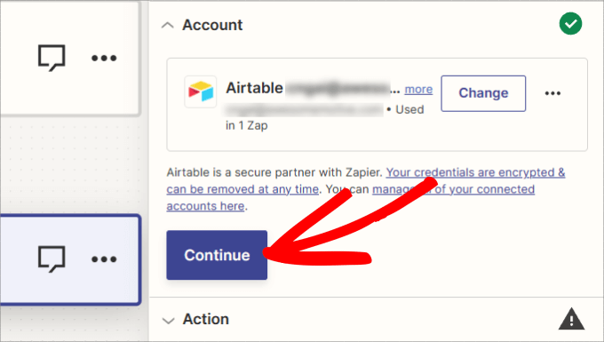Open the 'more' link next to Airtable

(x=418, y=90)
